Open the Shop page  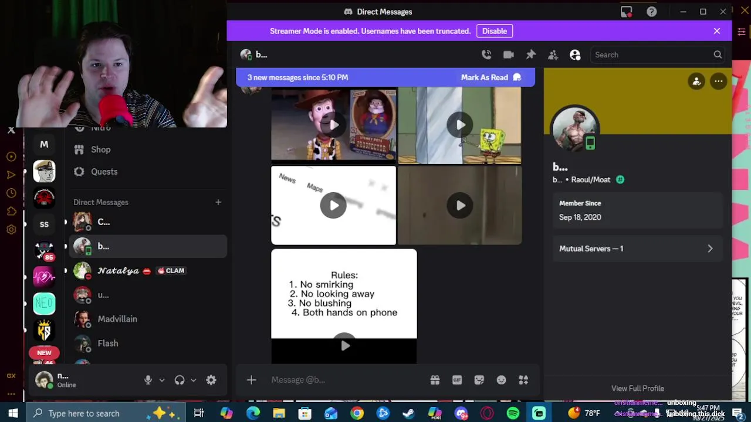click(148, 149)
